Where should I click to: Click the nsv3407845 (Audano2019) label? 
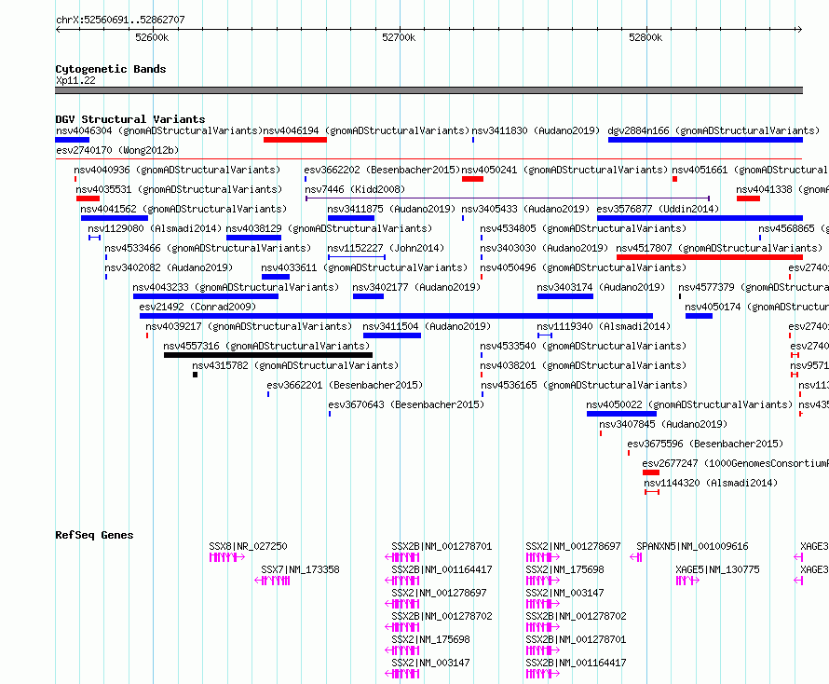[x=663, y=424]
